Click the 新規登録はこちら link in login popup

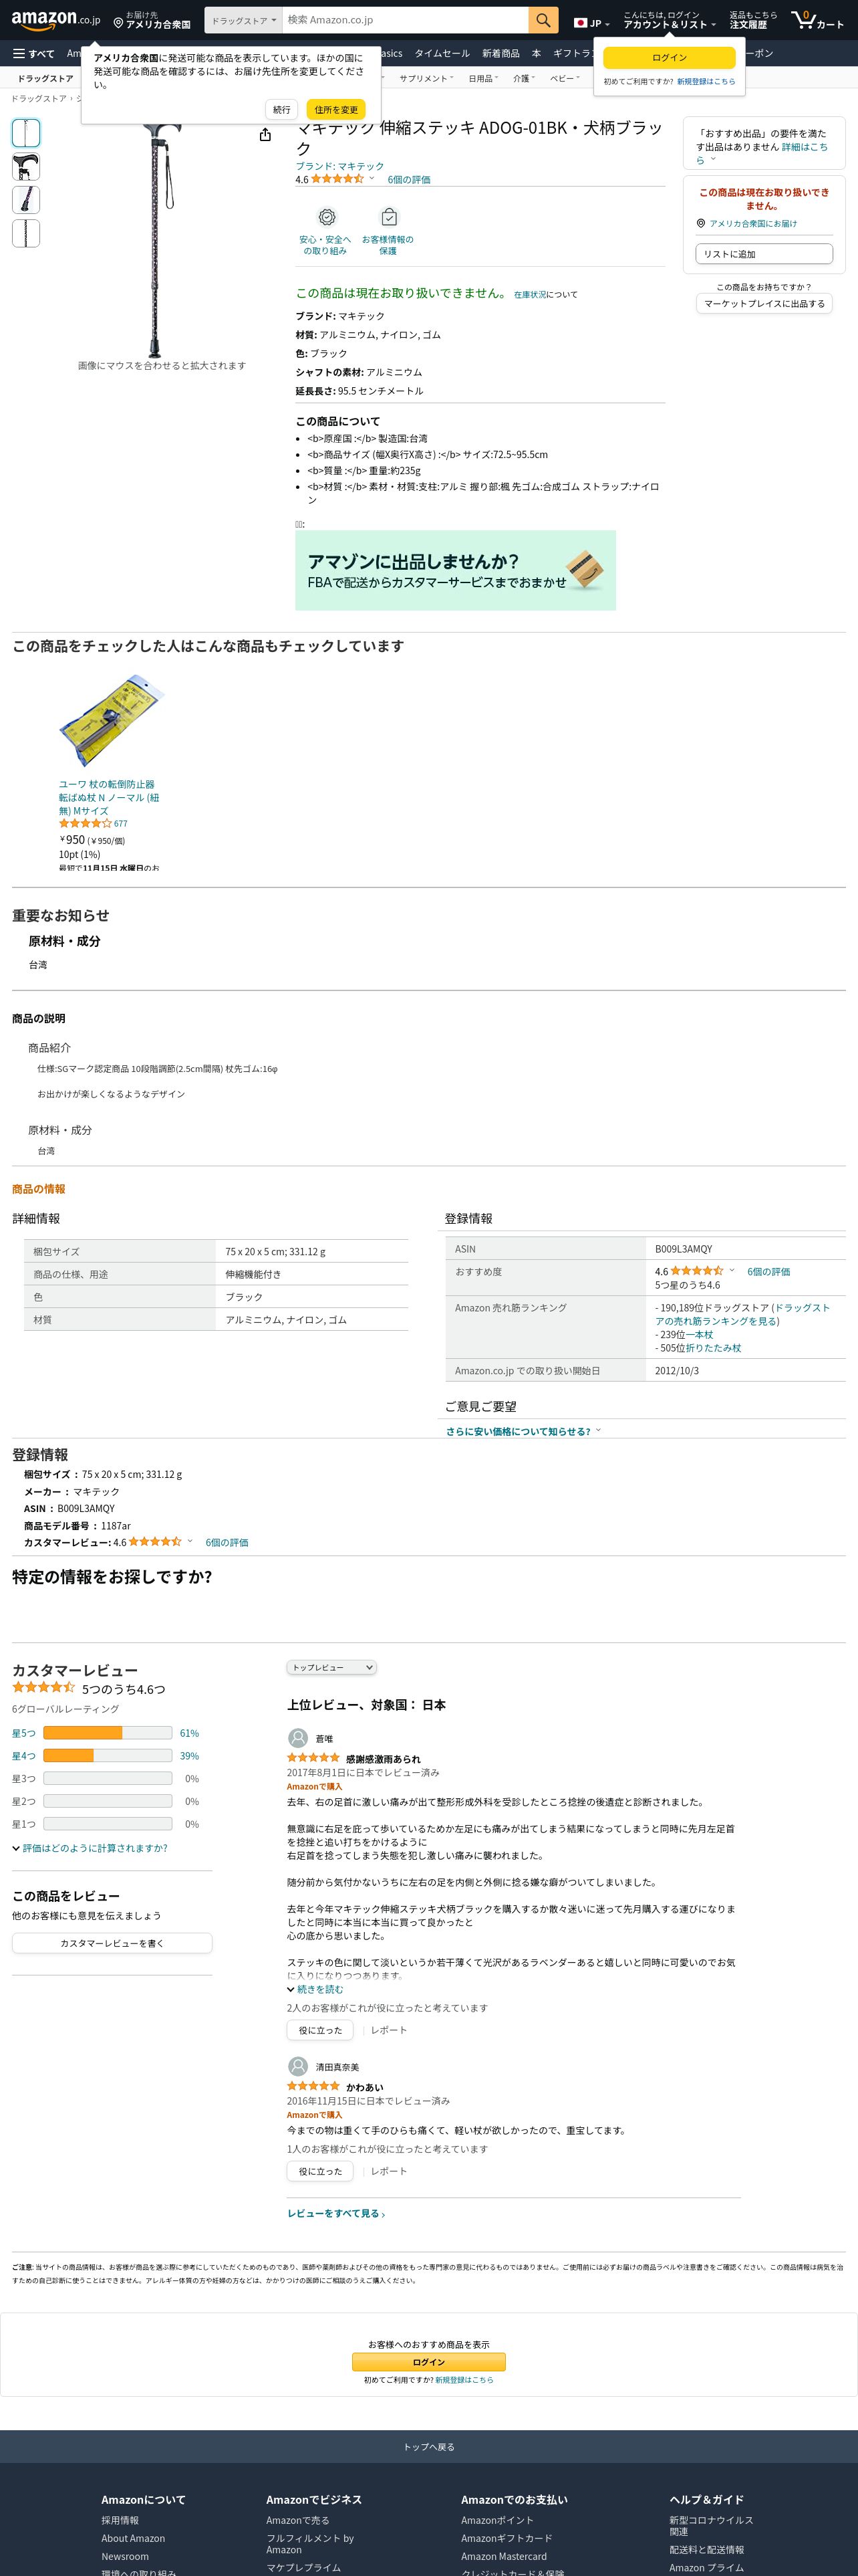point(705,82)
